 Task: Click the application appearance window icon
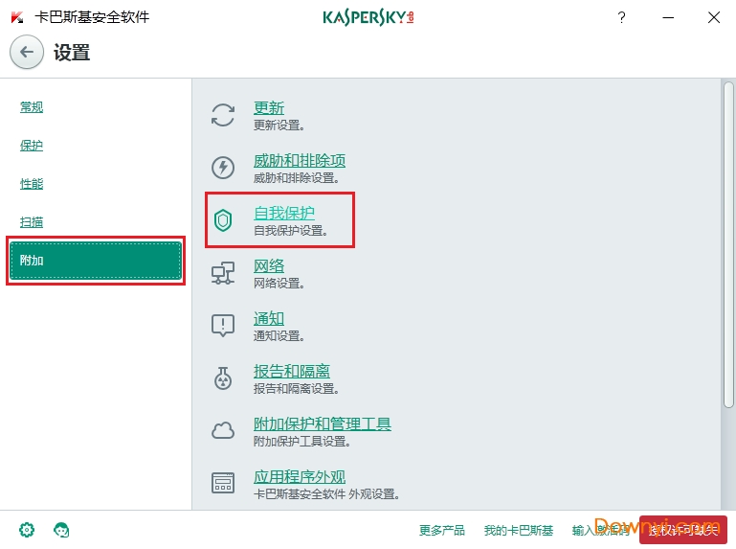223,484
